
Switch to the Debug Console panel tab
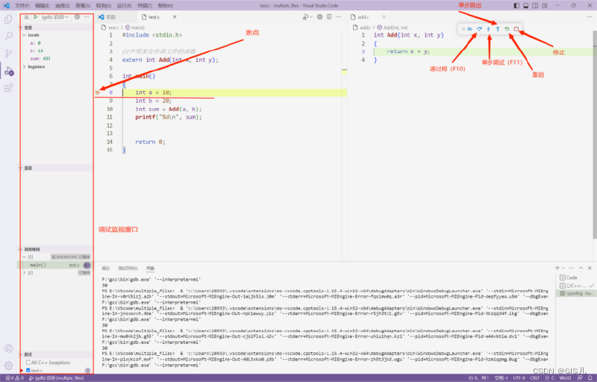point(128,269)
